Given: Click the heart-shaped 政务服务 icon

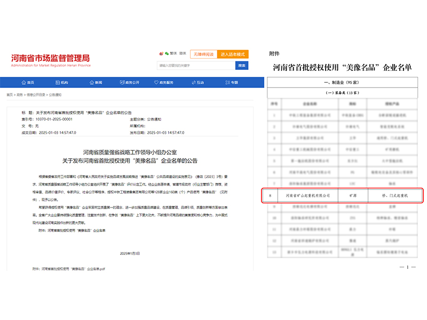Looking at the screenshot, I should pyautogui.click(x=155, y=82).
